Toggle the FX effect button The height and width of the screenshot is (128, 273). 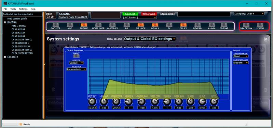169,25
